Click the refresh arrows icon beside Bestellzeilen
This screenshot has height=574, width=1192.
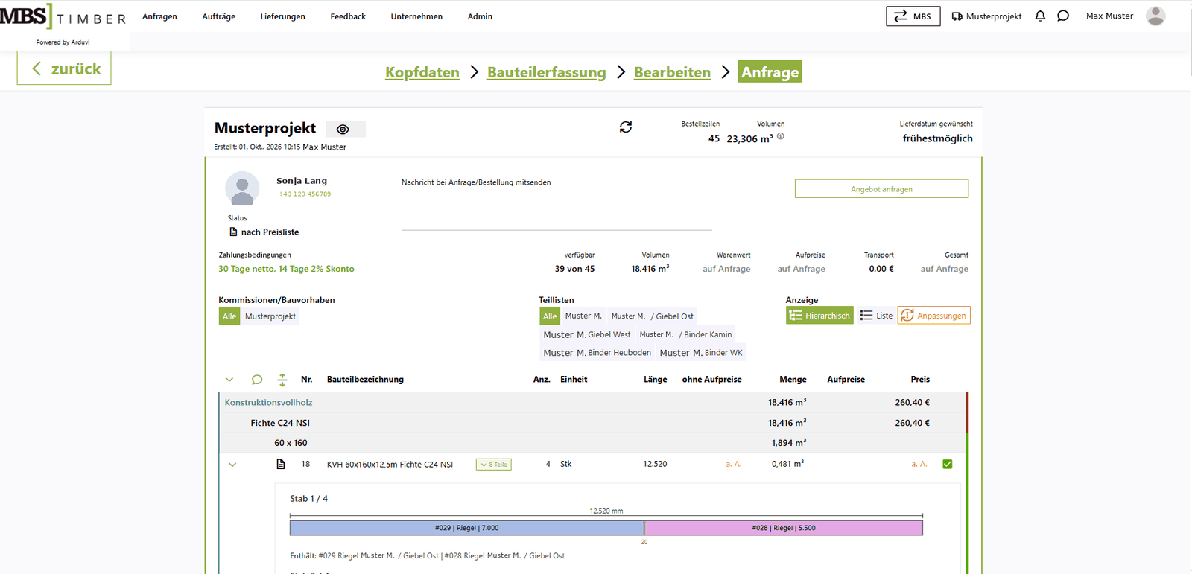[x=626, y=127]
